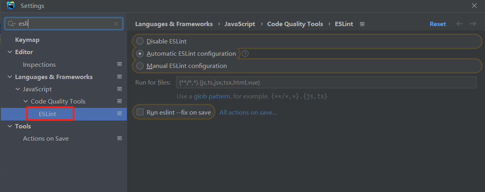Screen dimensions: 485x192
Task: Click project icon next to Inspections
Action: click(120, 64)
